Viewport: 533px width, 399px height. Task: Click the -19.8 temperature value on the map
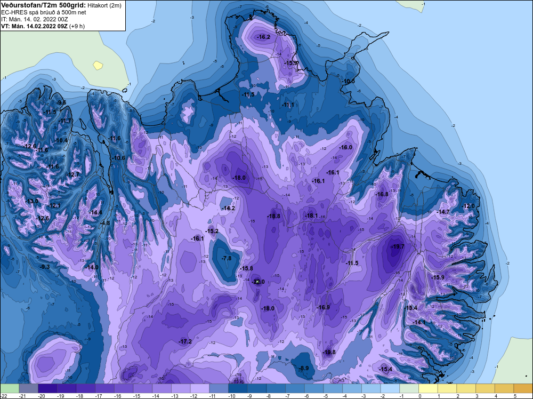(329, 352)
